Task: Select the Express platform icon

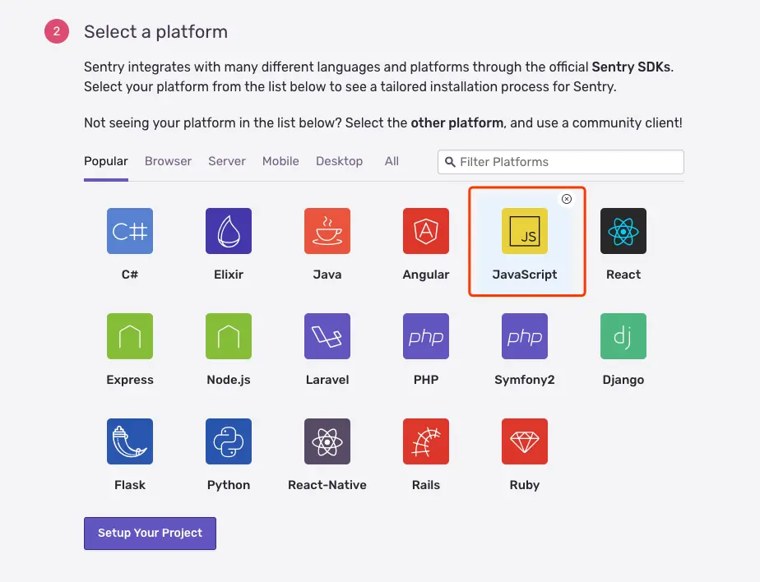Action: 130,336
